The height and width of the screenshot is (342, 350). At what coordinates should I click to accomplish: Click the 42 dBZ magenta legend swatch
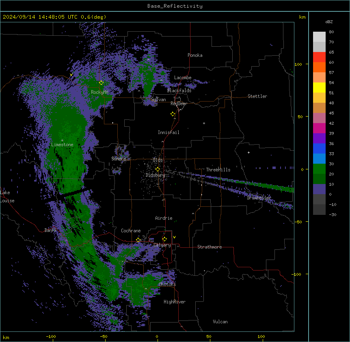(319, 128)
